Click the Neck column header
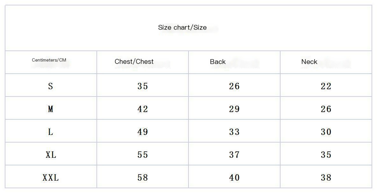This screenshot has height=193, width=377. click(309, 62)
